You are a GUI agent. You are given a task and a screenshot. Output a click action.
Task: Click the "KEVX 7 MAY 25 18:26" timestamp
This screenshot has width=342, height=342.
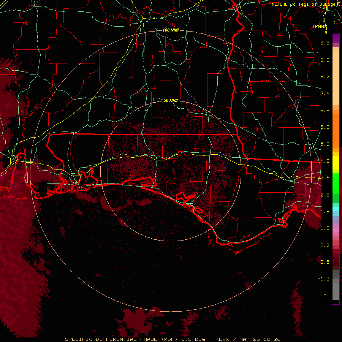pyautogui.click(x=248, y=339)
